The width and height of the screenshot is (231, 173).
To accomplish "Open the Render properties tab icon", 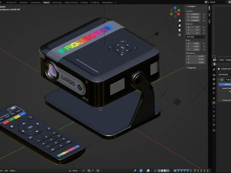I will 214,75.
